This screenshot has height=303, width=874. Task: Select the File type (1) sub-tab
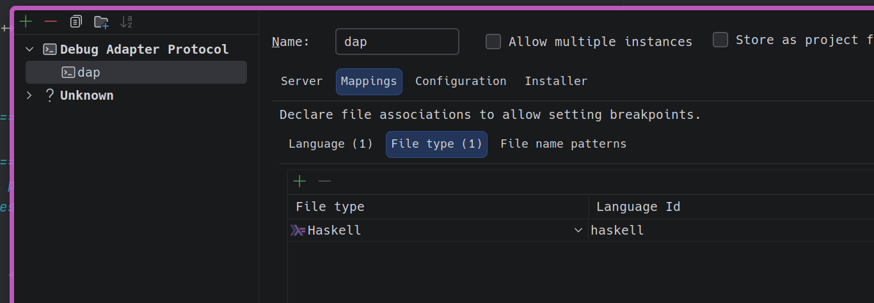436,144
